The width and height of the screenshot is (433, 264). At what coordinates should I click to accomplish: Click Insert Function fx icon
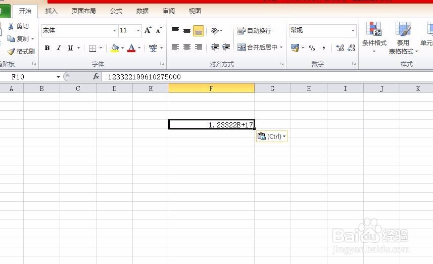(x=96, y=76)
